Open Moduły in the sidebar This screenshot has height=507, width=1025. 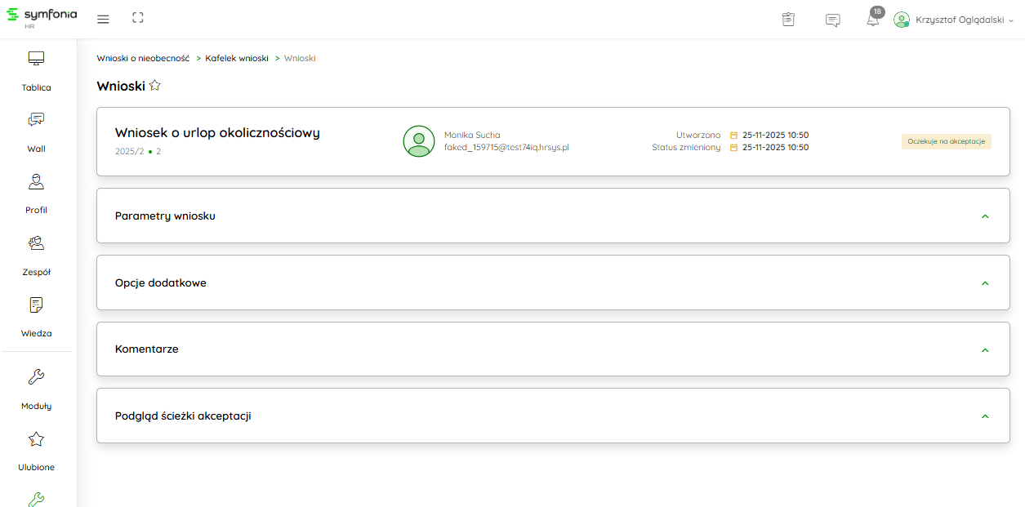coord(36,389)
